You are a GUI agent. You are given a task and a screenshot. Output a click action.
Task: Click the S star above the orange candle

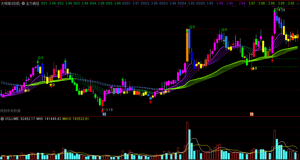coord(191,27)
